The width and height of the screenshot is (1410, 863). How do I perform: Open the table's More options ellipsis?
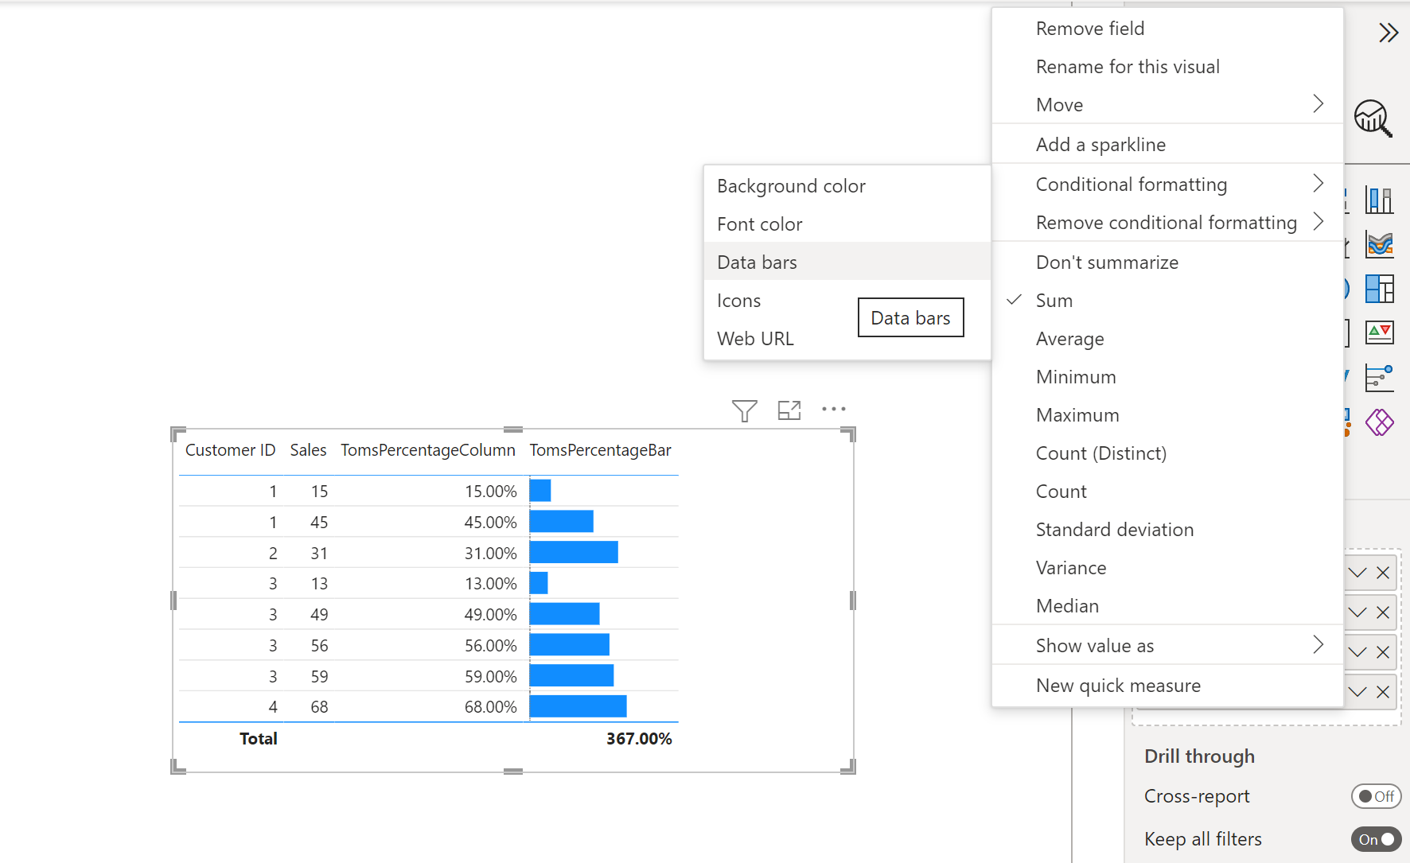(x=833, y=409)
